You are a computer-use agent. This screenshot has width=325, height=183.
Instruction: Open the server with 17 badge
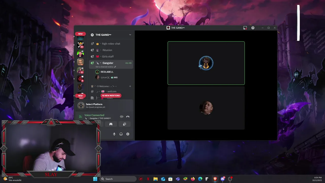(80, 70)
